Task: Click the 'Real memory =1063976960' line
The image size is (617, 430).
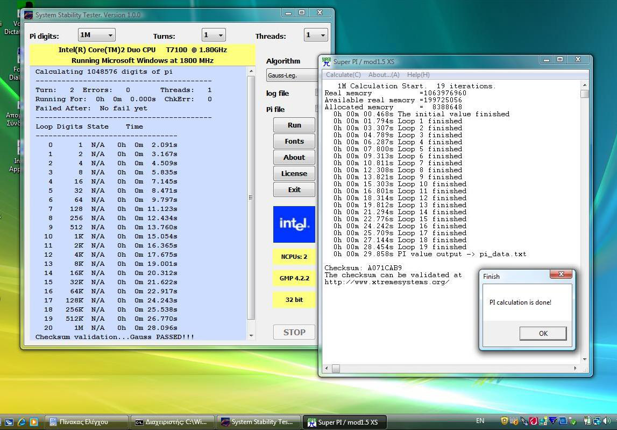Action: [x=395, y=93]
